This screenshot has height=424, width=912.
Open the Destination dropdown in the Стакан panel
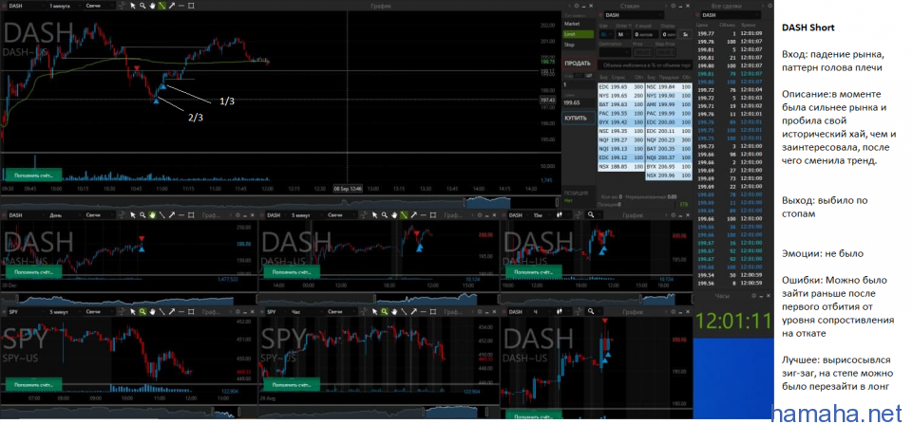615,52
